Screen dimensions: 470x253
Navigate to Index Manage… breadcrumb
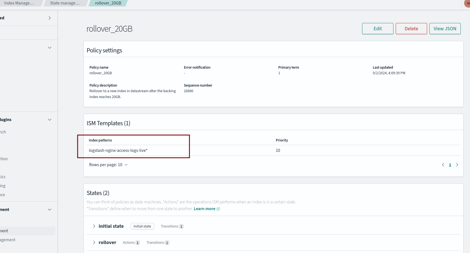pos(19,3)
